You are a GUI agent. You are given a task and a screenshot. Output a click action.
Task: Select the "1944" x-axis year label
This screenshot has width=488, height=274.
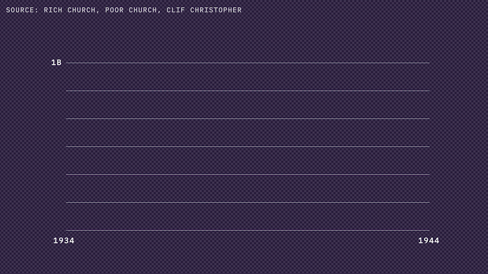(429, 241)
